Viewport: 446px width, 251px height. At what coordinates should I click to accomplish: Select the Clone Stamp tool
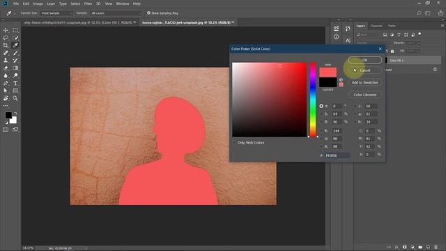pos(6,61)
